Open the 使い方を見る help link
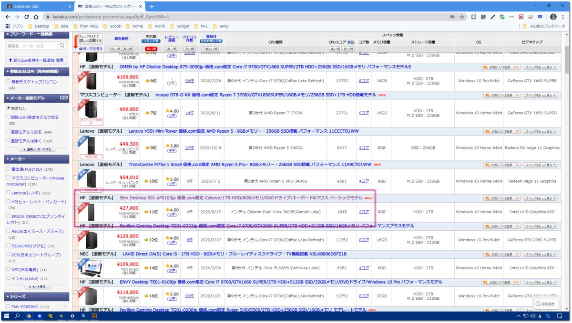The image size is (572, 323). (91, 49)
